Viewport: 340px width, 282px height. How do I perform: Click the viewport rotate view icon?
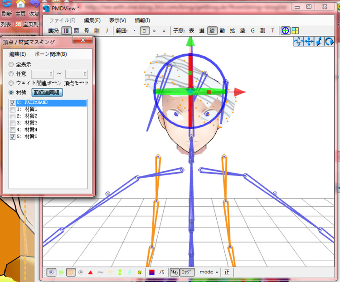(329, 41)
